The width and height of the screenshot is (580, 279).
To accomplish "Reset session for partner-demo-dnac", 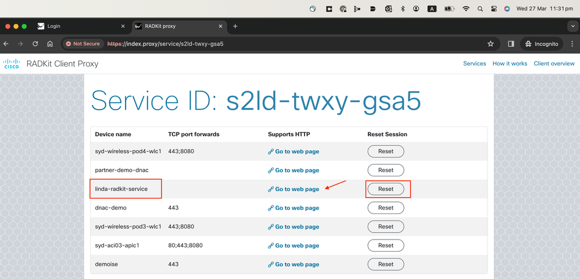I will click(385, 170).
